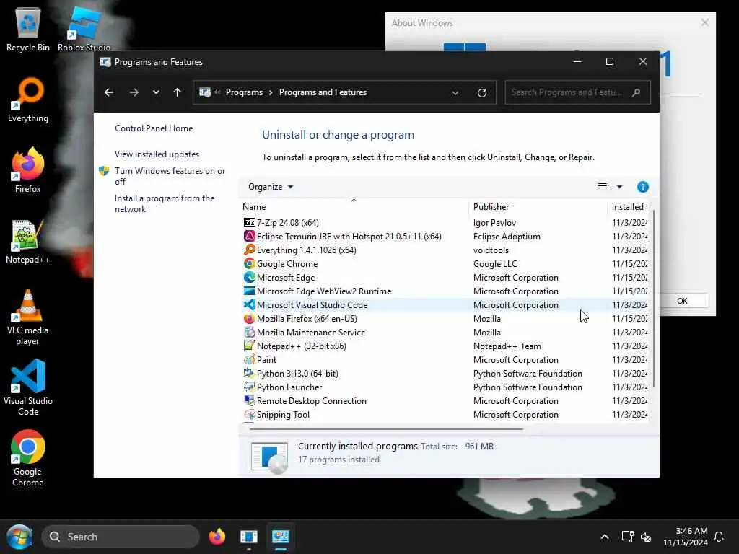Launch Google Chrome desktop shortcut
Image resolution: width=739 pixels, height=554 pixels.
[x=28, y=458]
